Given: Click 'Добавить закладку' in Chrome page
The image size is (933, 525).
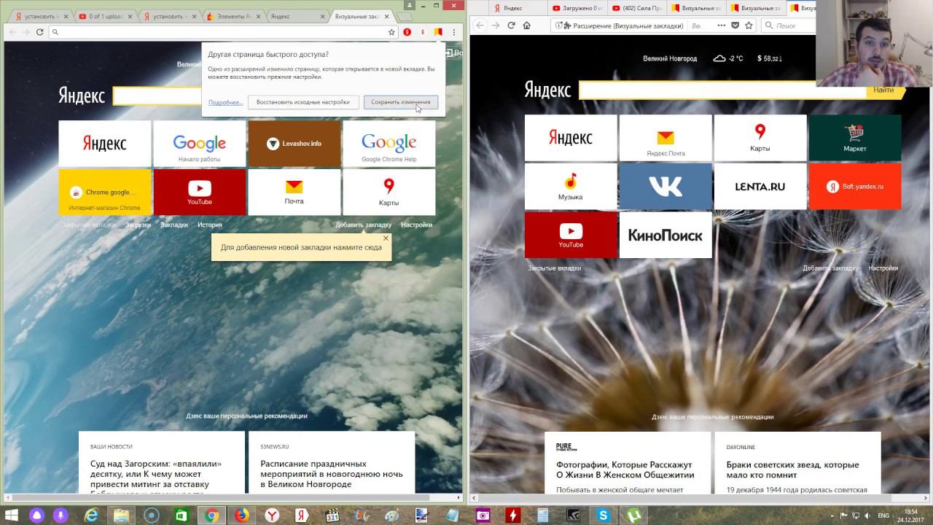Looking at the screenshot, I should pyautogui.click(x=363, y=225).
